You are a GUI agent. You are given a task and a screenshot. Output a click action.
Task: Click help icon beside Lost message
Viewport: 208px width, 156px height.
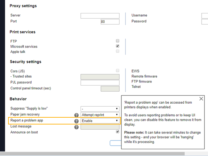click(76, 127)
